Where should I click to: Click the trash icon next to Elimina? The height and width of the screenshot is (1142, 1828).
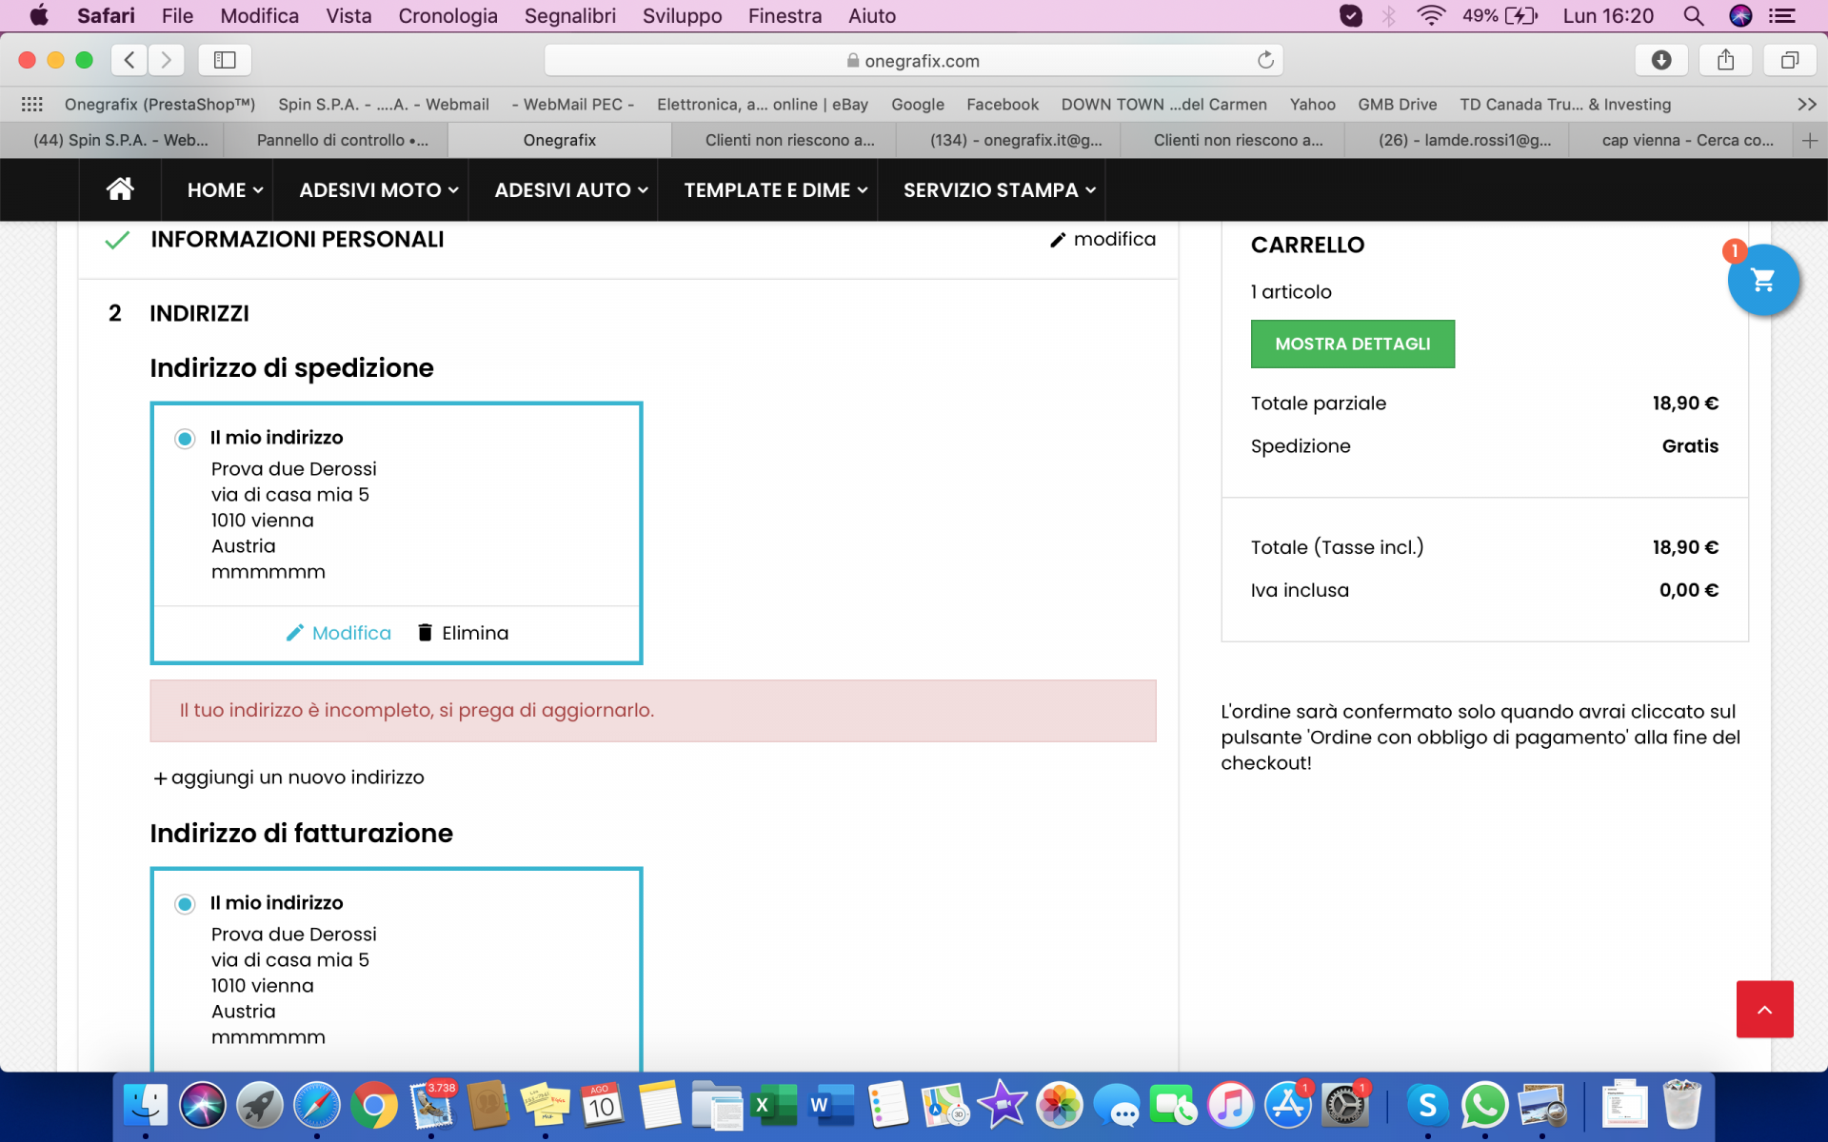[x=426, y=633]
